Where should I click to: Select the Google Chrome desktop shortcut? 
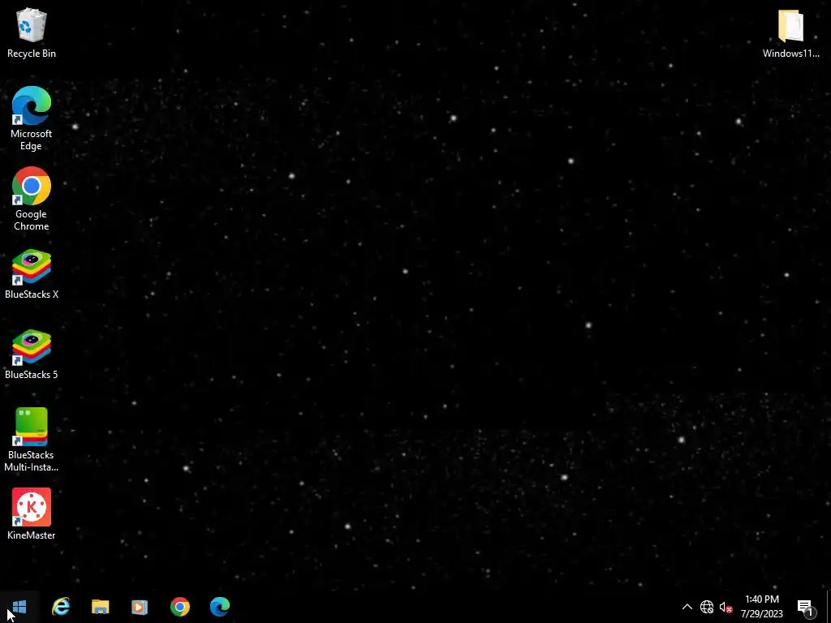32,200
